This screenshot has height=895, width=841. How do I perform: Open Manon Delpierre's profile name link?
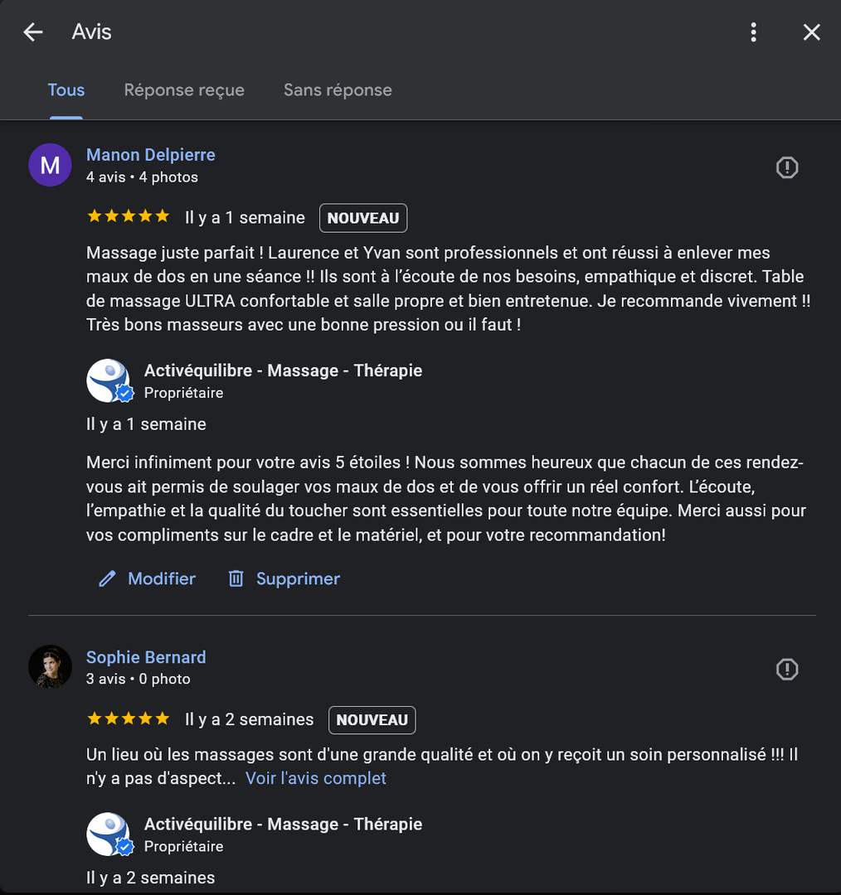(151, 155)
